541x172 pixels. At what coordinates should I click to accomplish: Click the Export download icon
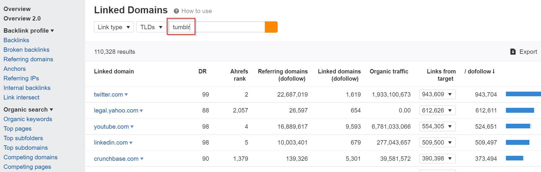coord(513,52)
